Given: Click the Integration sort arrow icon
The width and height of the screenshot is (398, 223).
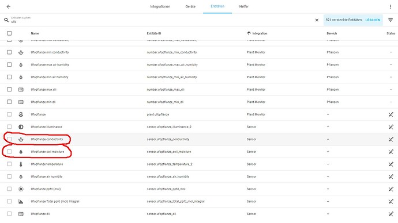Looking at the screenshot, I should (249, 33).
